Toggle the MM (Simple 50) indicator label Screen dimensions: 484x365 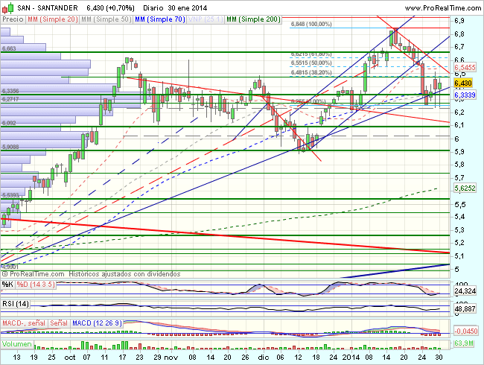click(106, 19)
